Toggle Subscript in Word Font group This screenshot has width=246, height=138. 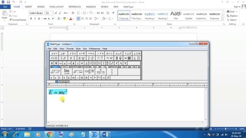coord(49,19)
